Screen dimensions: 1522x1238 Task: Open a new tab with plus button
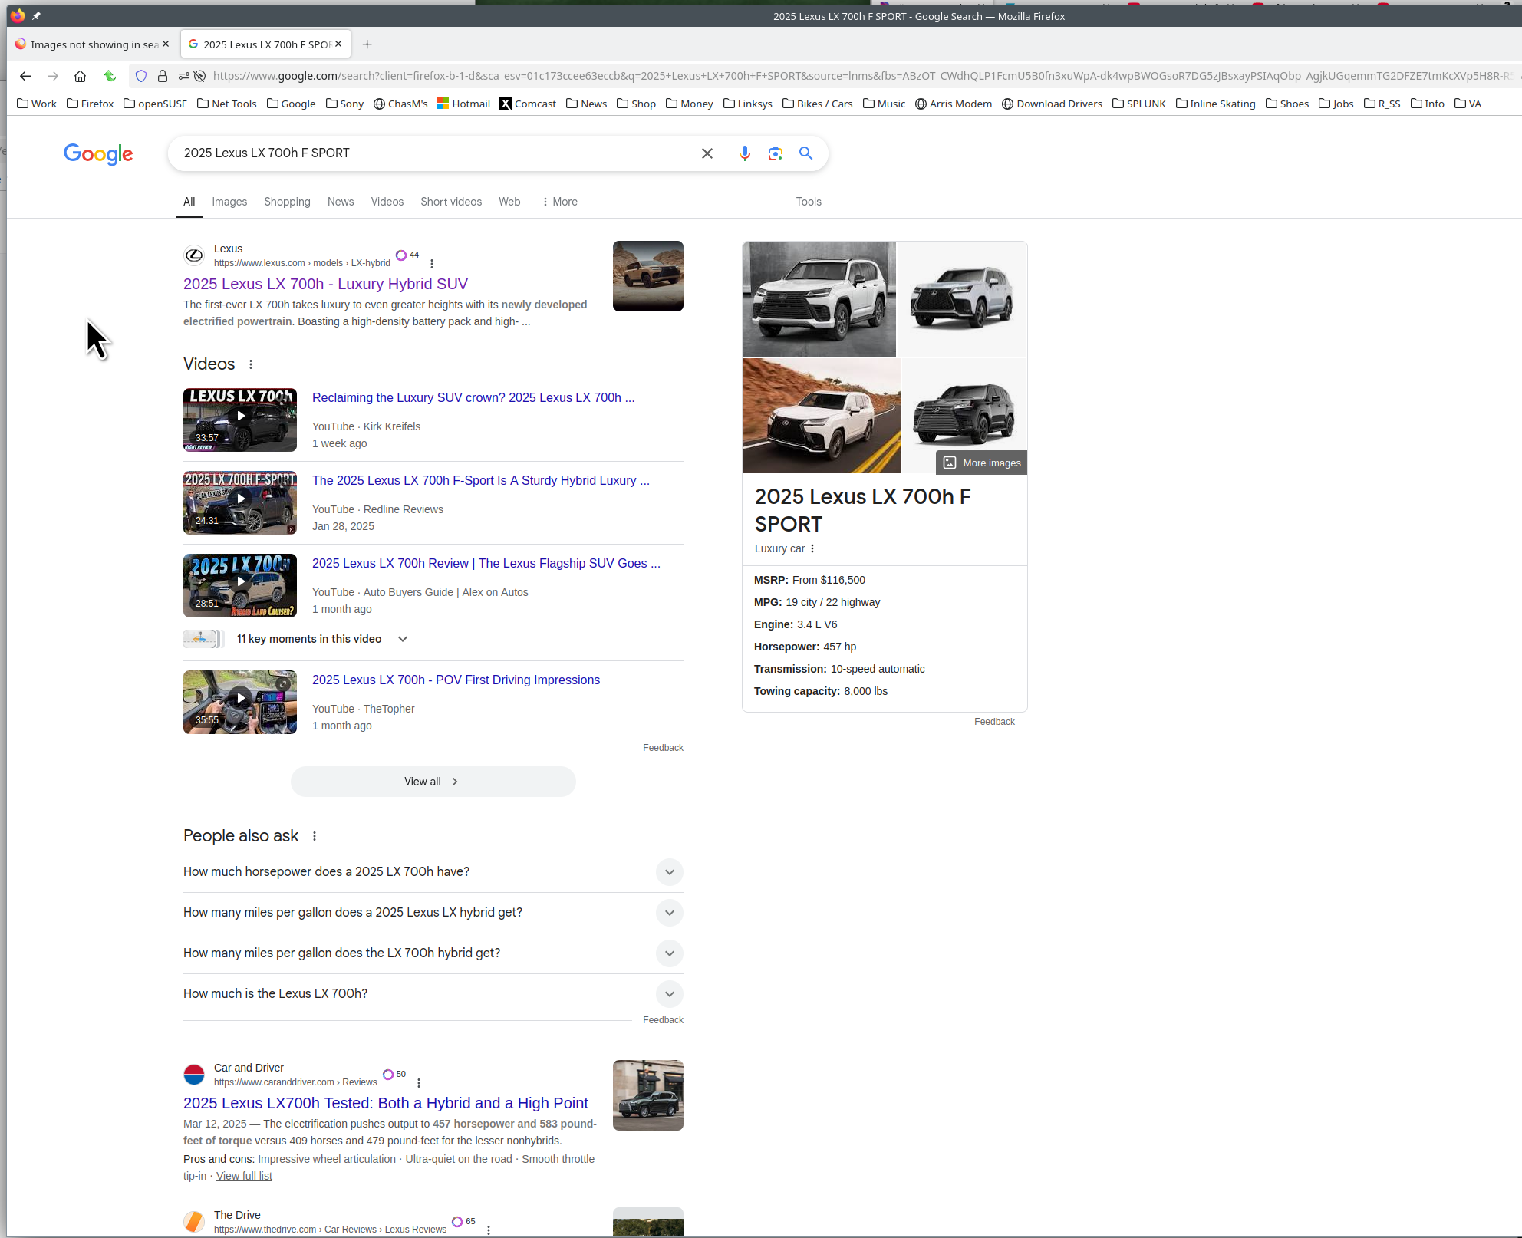point(367,44)
